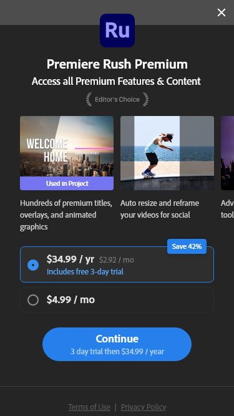Viewport: 234px width, 416px height.
Task: Select the $34.99 / yr radio button
Action: (x=33, y=265)
